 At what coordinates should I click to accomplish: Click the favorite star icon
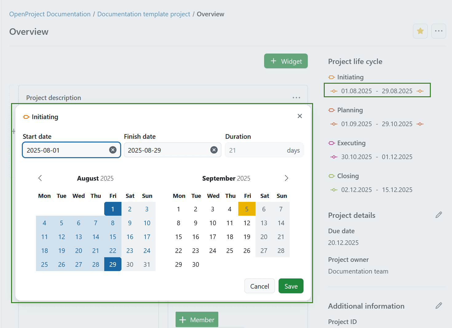coord(420,31)
